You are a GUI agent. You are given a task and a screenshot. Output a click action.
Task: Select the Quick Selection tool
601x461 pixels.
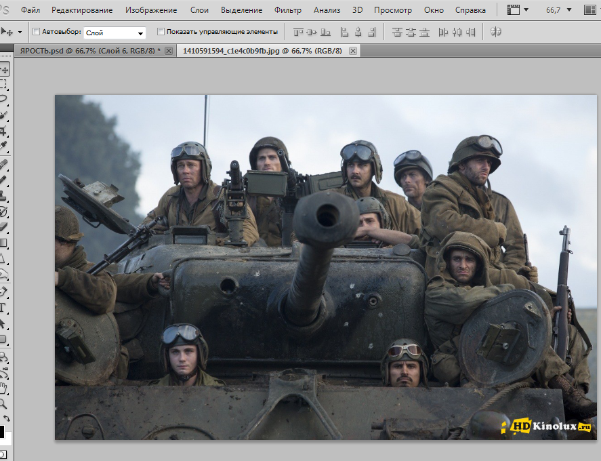tap(3, 115)
